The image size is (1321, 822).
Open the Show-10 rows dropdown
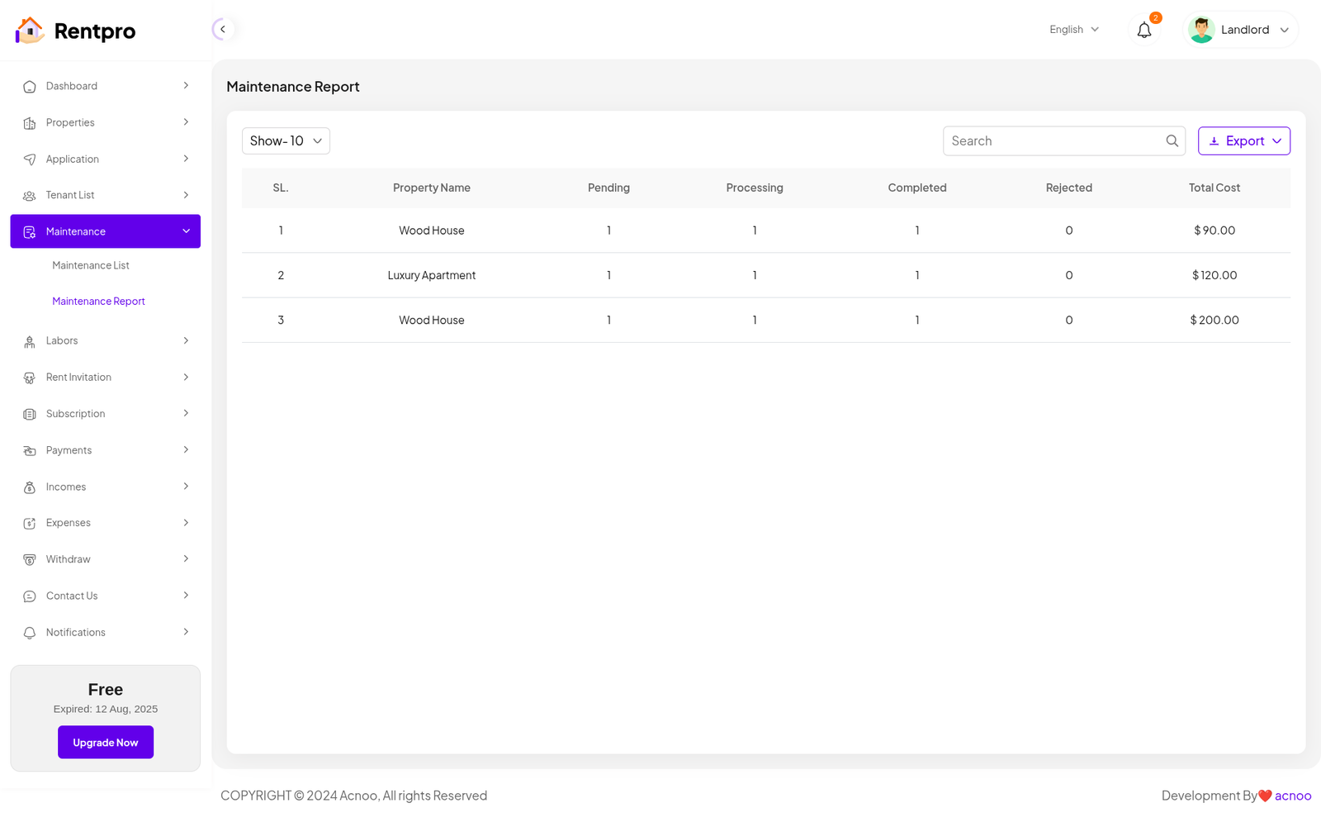[286, 141]
